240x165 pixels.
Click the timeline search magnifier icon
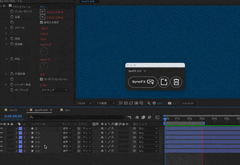pos(31,117)
